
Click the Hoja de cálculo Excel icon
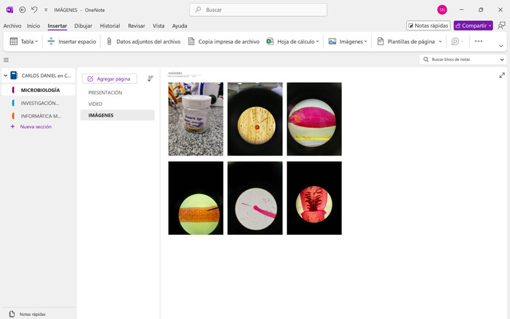tap(270, 41)
